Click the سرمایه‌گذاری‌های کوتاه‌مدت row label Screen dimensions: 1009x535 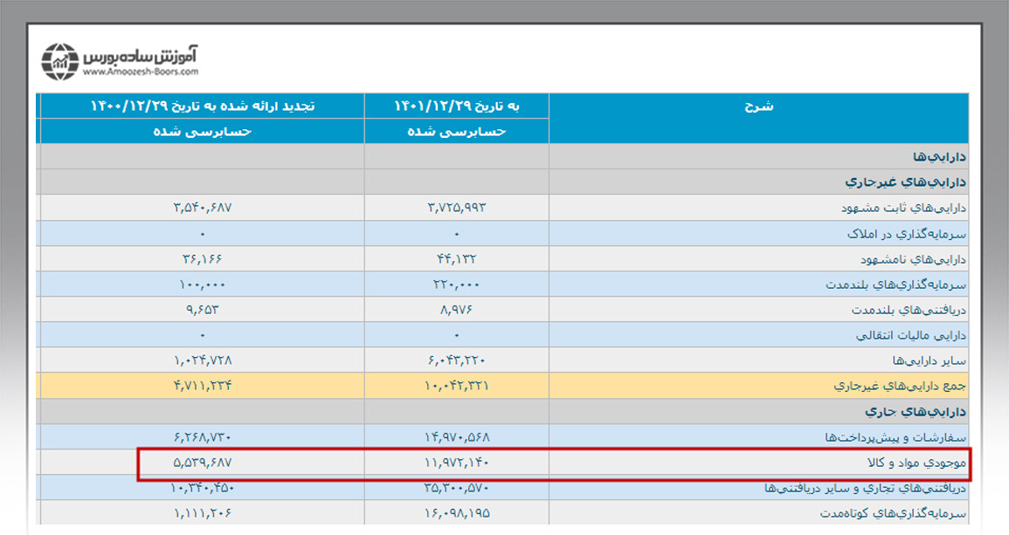(895, 512)
